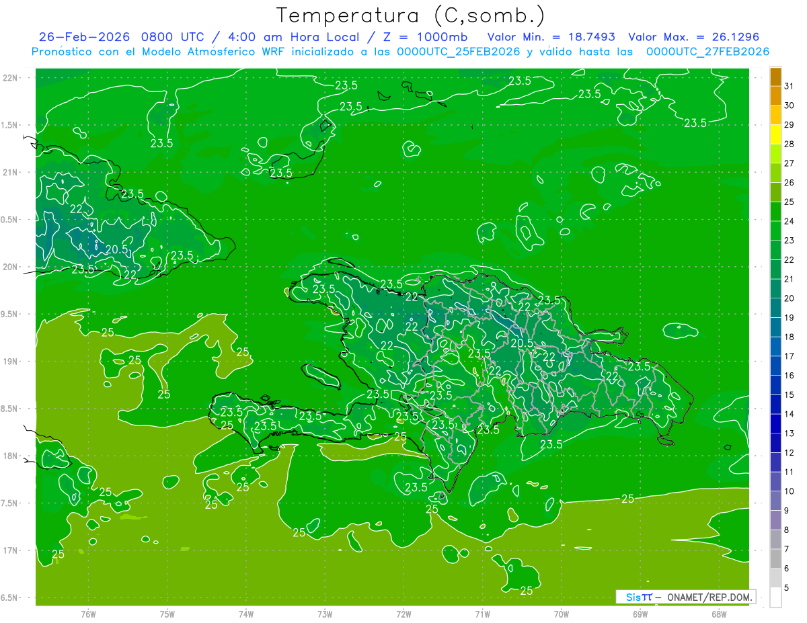
Task: Click the color scale label "18"
Action: (x=789, y=337)
